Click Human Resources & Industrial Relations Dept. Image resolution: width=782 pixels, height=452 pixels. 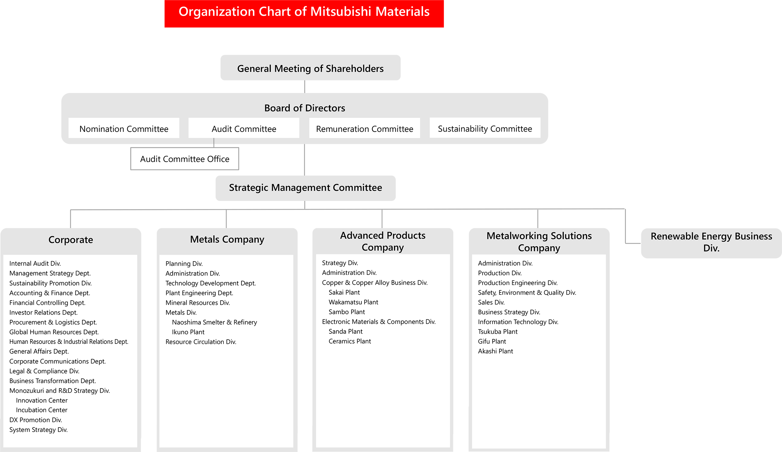coord(69,342)
